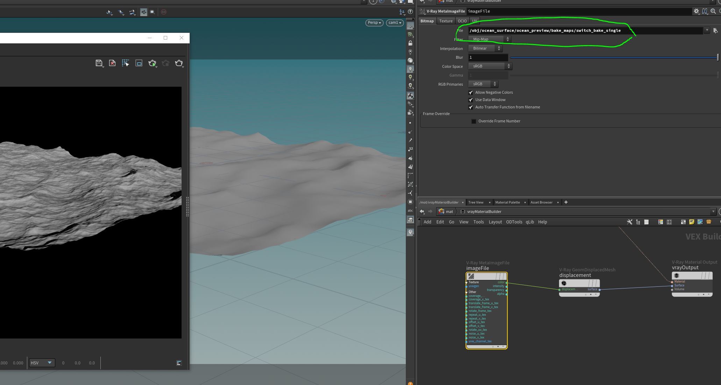Open the Color Space sRGB dropdown

click(490, 66)
